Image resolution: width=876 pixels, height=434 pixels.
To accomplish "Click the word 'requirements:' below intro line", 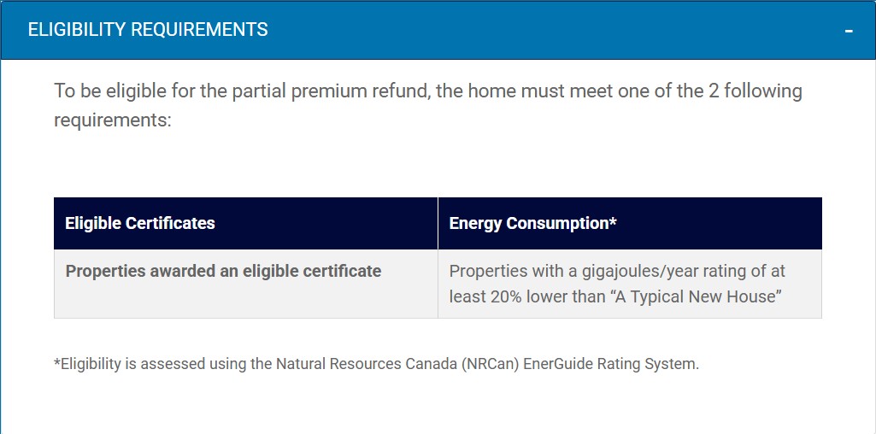I will coord(112,120).
